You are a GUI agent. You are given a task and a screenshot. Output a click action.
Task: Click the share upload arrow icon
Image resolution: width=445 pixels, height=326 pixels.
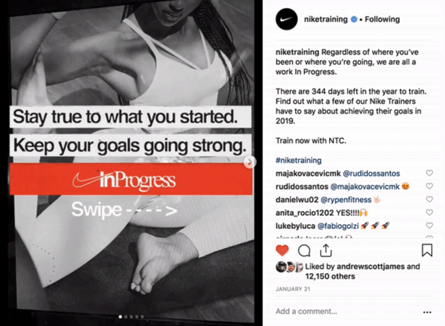[x=326, y=250]
